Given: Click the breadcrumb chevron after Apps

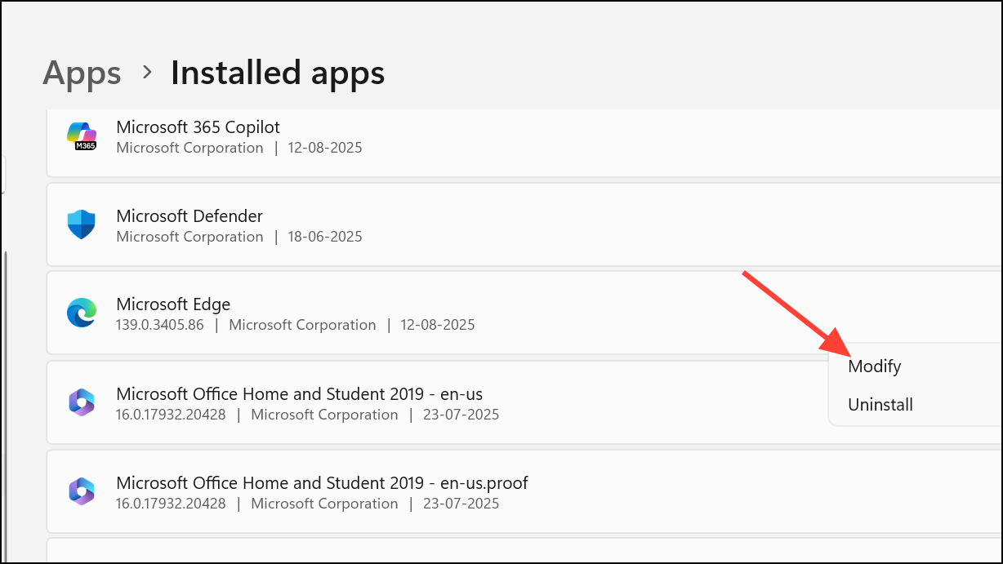Looking at the screenshot, I should point(147,73).
